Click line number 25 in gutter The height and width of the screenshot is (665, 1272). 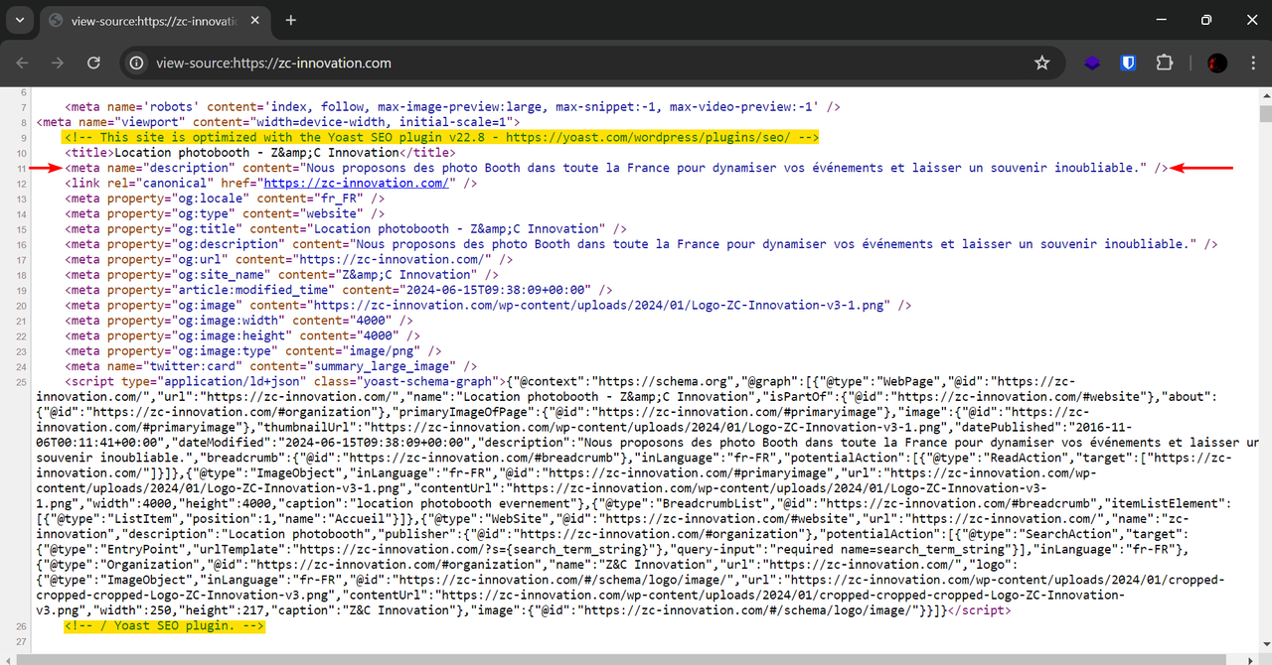[x=21, y=381]
